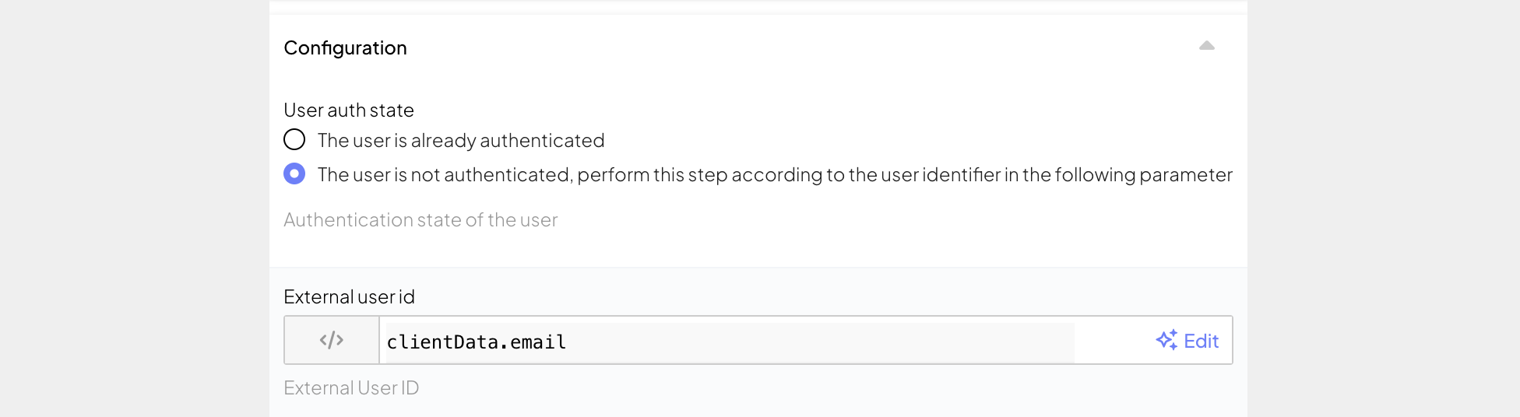Click the Edit button text
This screenshot has width=1520, height=417.
click(1201, 341)
